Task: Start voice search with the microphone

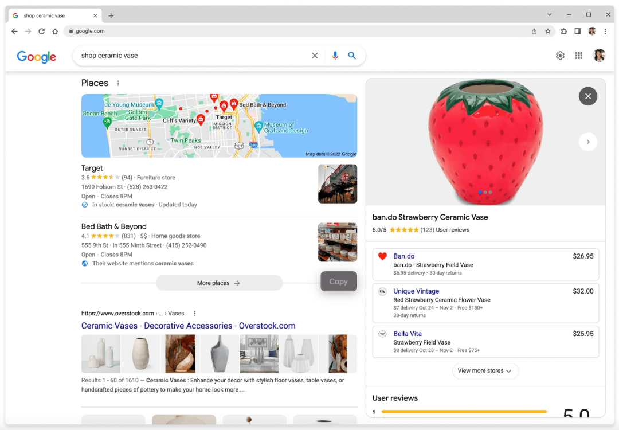Action: coord(335,56)
